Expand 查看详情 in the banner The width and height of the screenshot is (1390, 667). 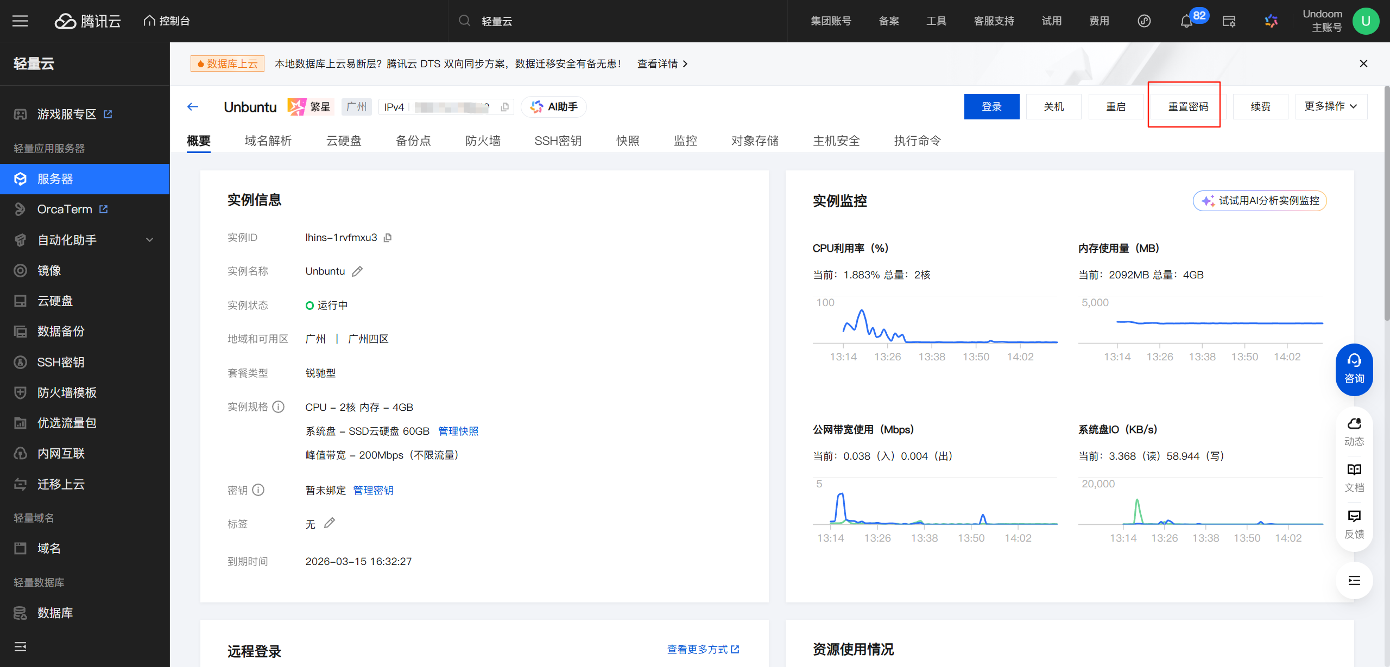point(662,63)
